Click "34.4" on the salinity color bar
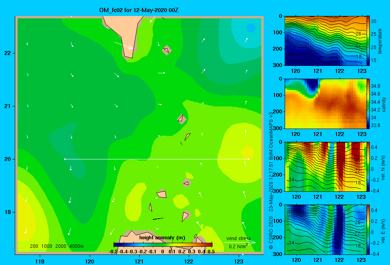Screen dimensions: 390x265 pos(375,102)
